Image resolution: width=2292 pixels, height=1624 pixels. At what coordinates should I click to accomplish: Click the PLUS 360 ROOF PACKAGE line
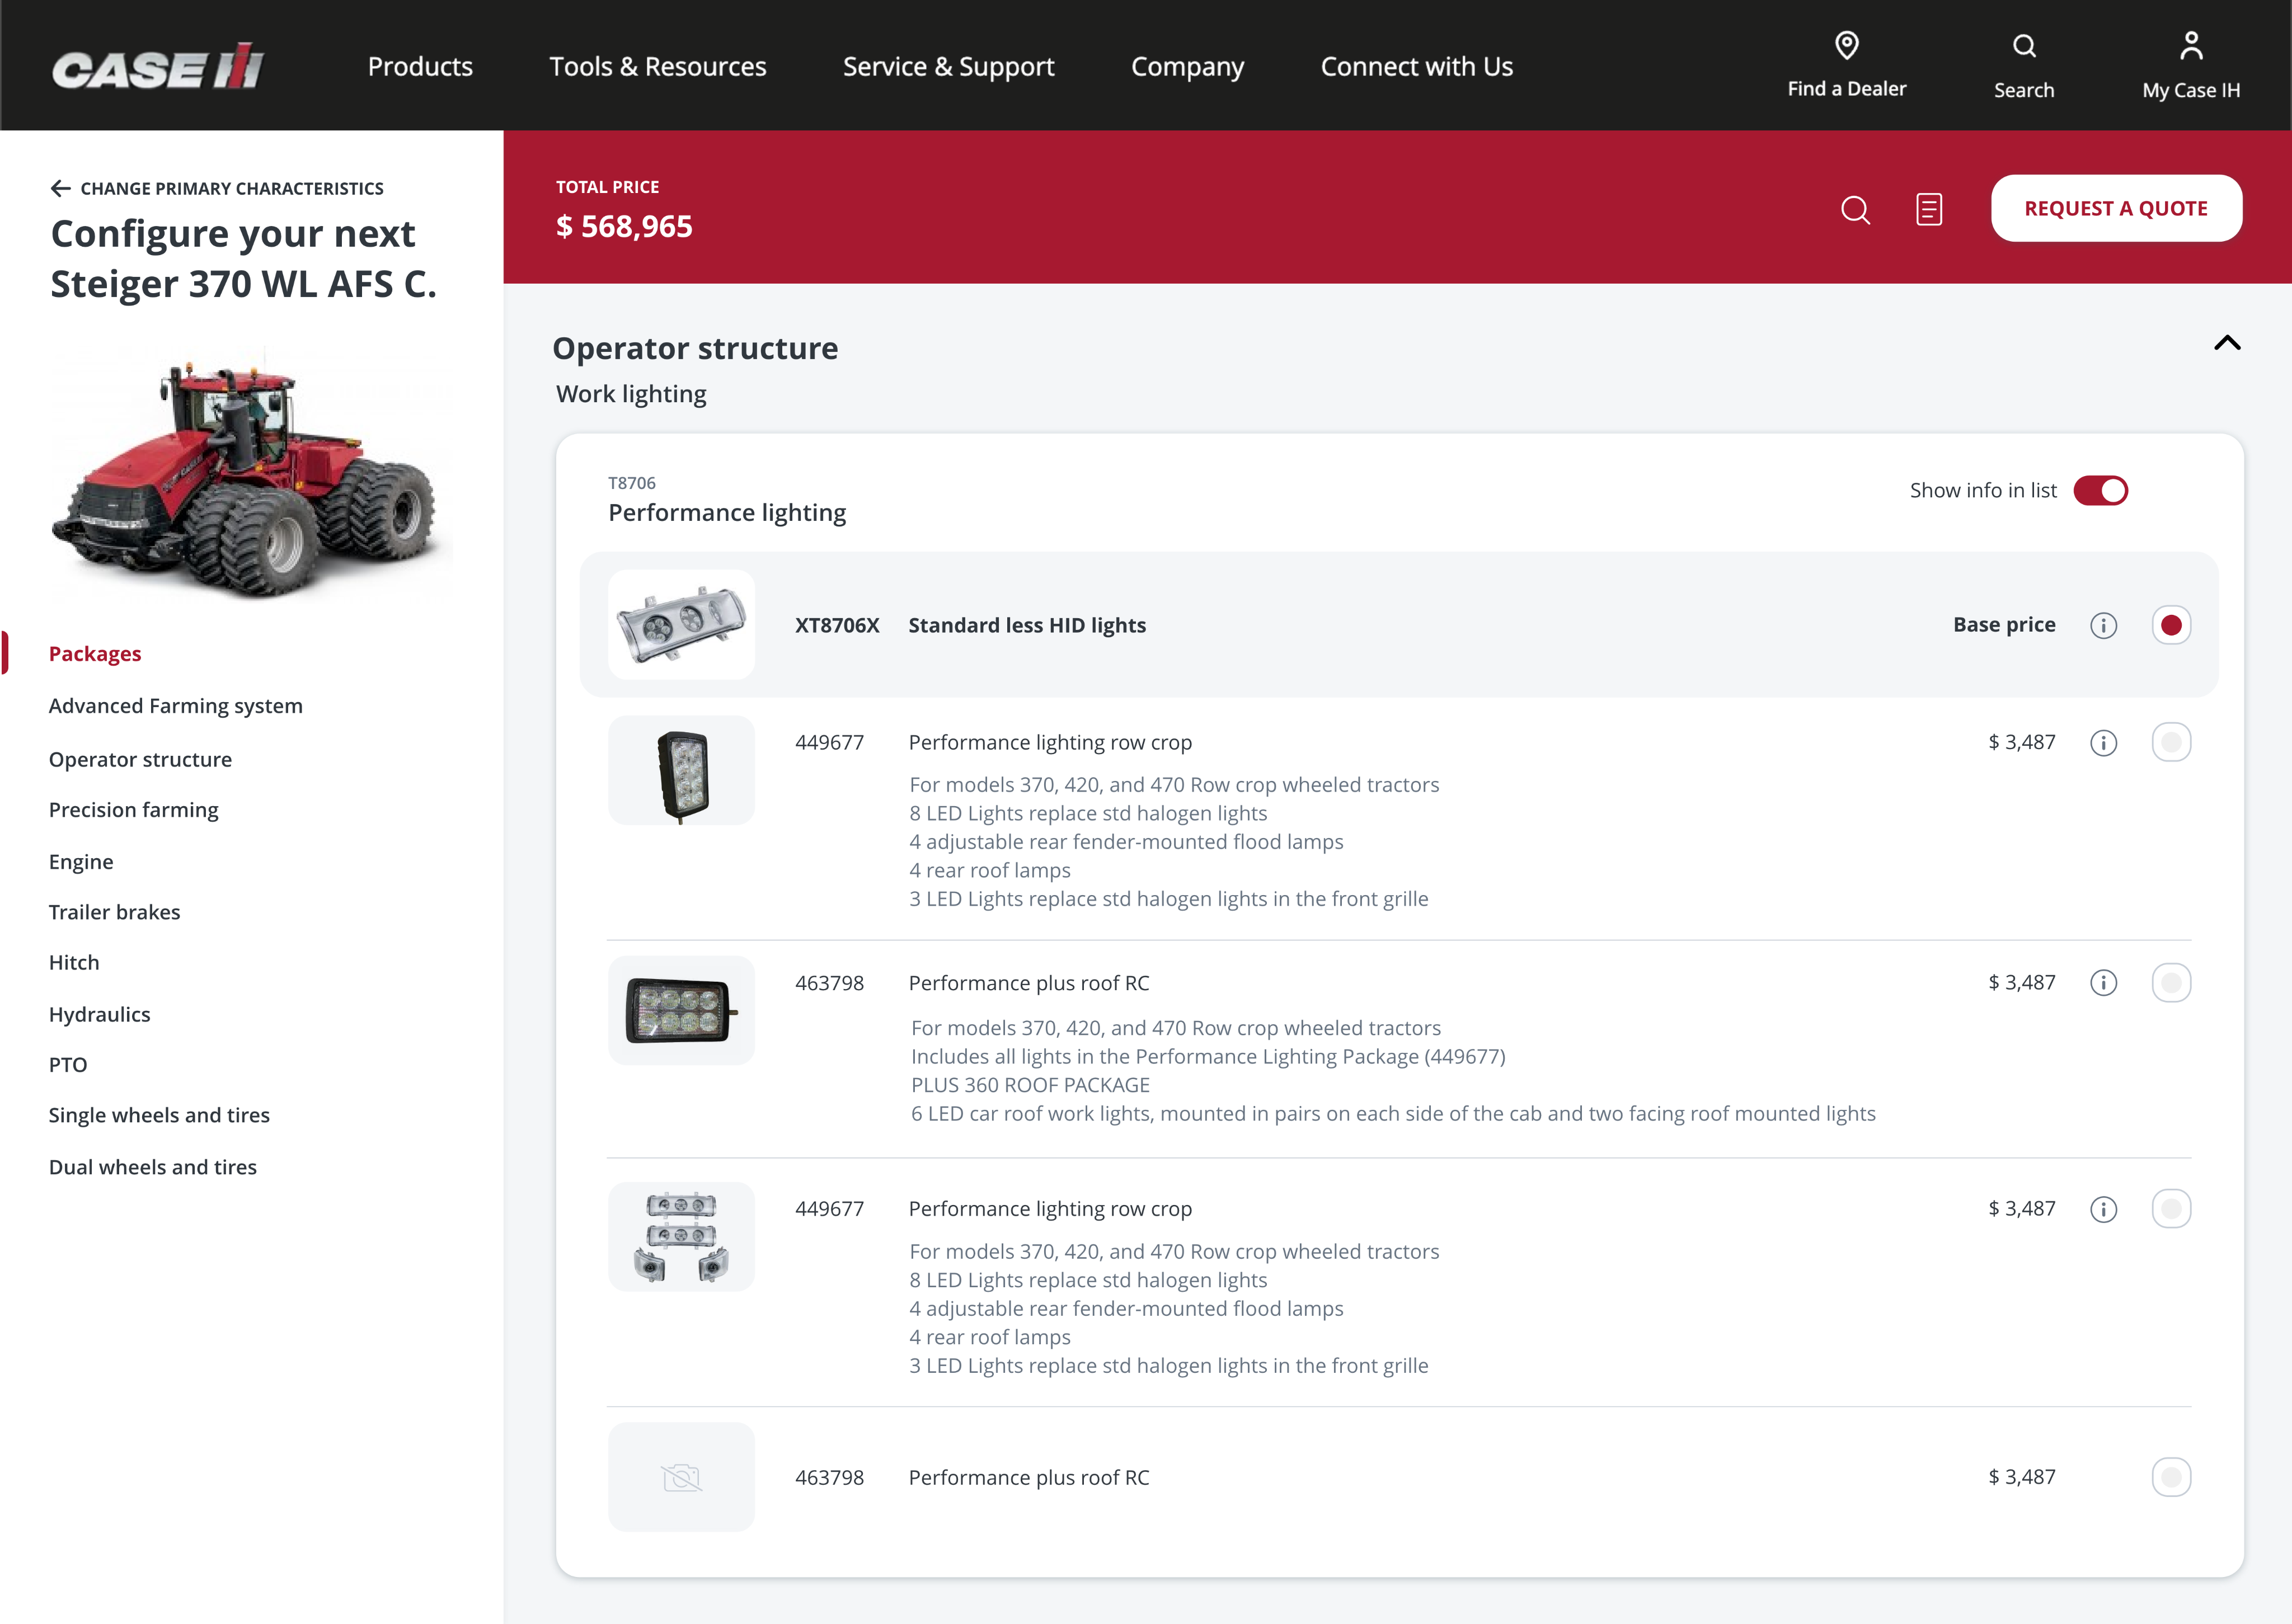tap(1030, 1085)
